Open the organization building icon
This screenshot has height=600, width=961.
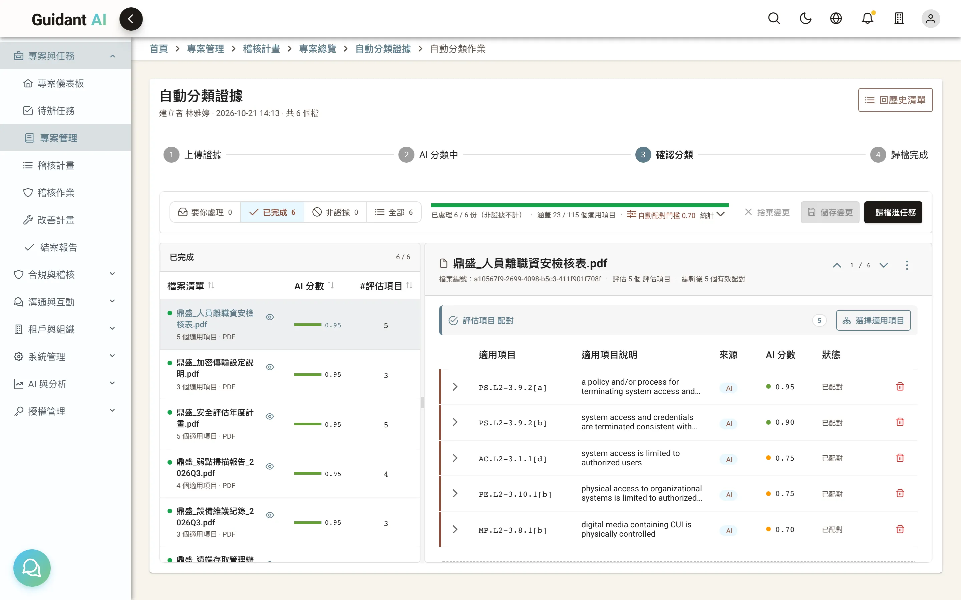click(x=899, y=19)
